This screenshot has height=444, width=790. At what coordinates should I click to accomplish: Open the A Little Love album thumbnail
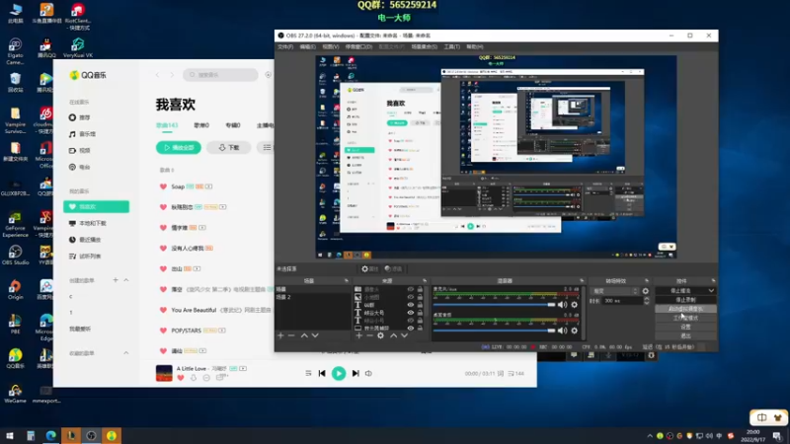click(164, 374)
